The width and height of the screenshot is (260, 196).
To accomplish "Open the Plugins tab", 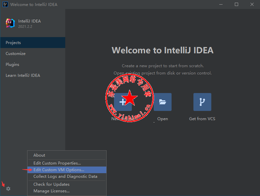I will 33,65.
